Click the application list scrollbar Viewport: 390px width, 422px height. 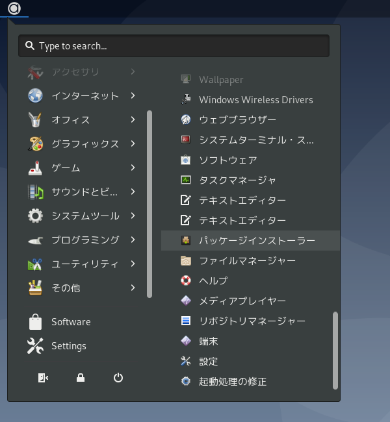click(335, 351)
